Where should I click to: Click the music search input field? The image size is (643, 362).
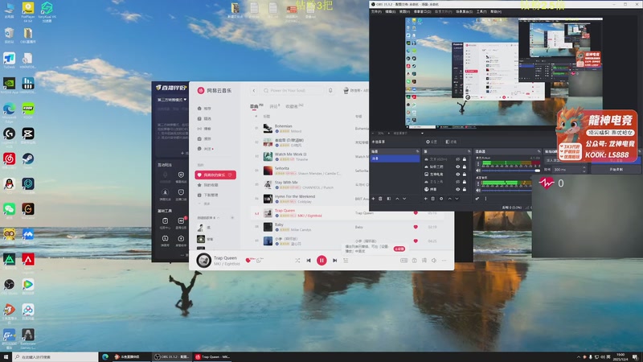(293, 90)
